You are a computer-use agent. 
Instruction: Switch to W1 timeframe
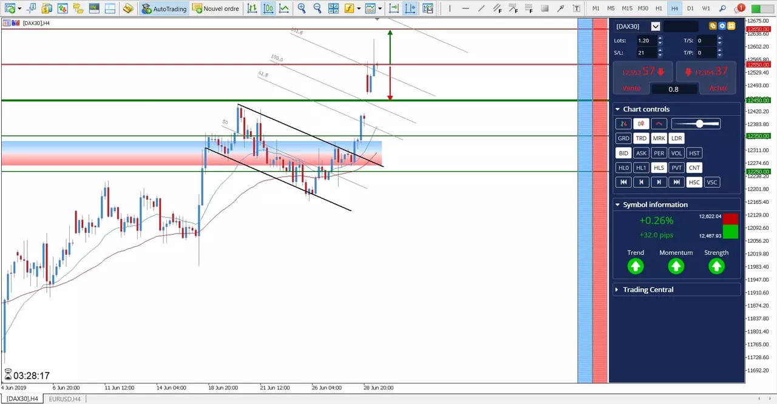pyautogui.click(x=707, y=8)
